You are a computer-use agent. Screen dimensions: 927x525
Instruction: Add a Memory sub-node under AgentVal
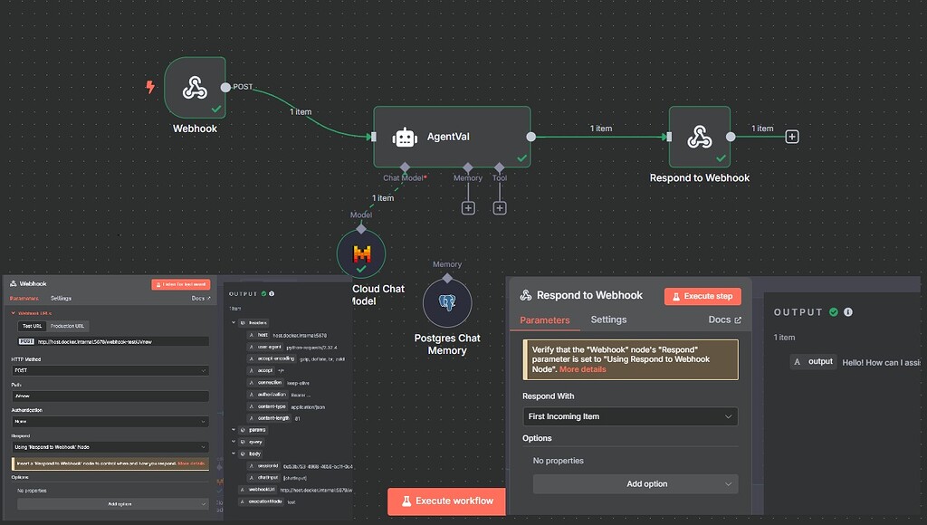pyautogui.click(x=468, y=207)
